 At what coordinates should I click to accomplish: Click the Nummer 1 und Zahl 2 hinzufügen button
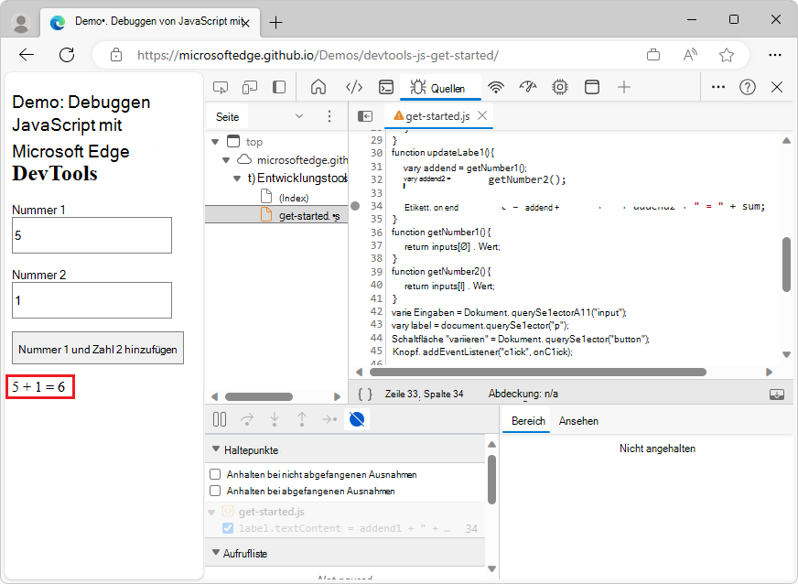[98, 349]
